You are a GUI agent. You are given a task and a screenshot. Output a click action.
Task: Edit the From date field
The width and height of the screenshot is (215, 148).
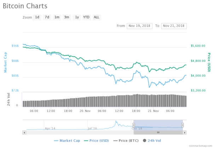pyautogui.click(x=139, y=26)
